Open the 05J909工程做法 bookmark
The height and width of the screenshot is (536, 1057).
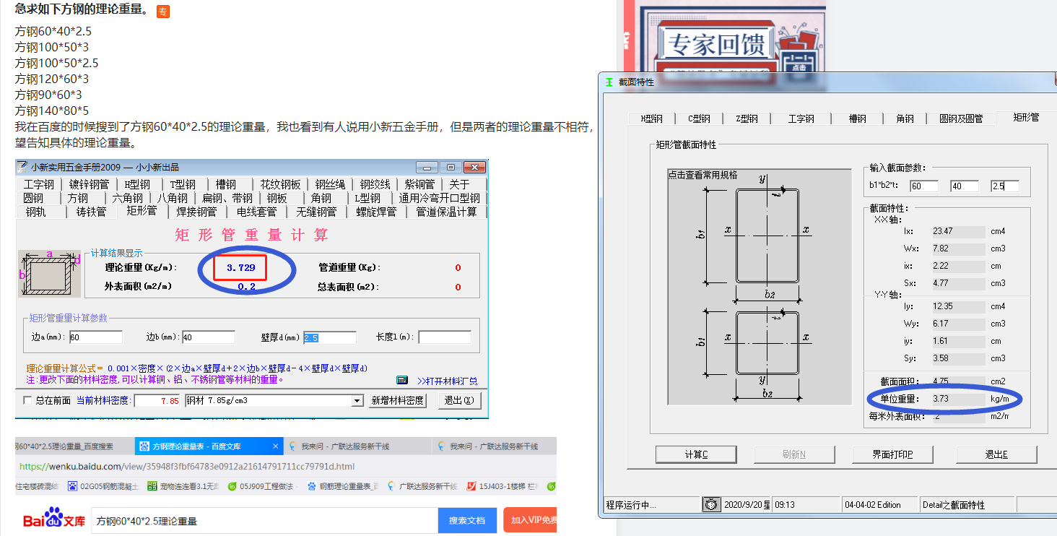coord(261,487)
